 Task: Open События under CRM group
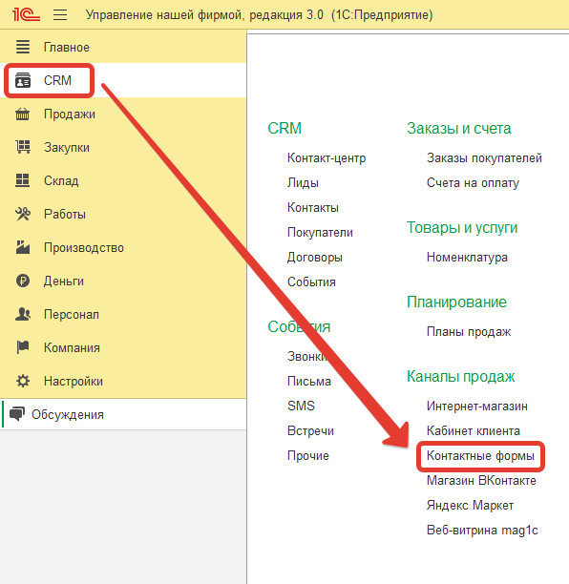(311, 282)
